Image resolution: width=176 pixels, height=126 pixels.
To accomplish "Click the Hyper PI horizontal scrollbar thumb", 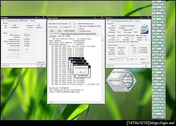I will point(52,102).
